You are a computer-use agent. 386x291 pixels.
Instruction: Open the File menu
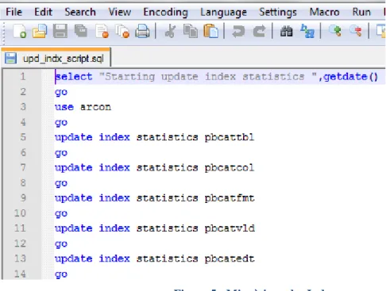pos(14,12)
